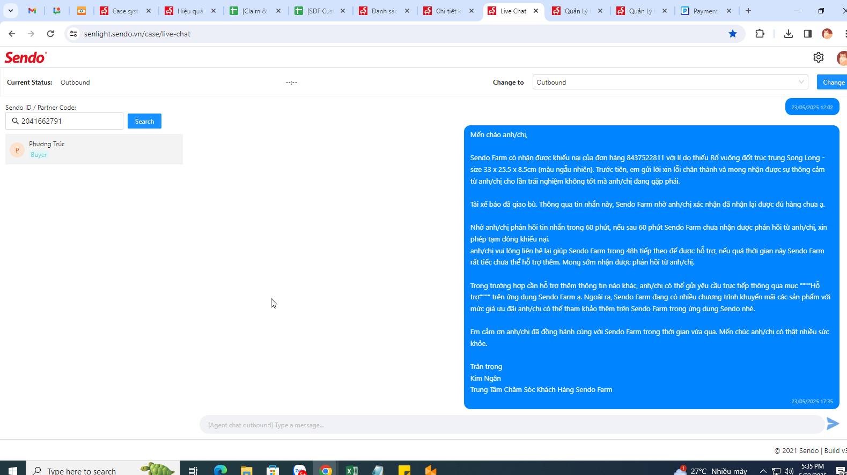
Task: View site information icon in address bar
Action: point(73,34)
